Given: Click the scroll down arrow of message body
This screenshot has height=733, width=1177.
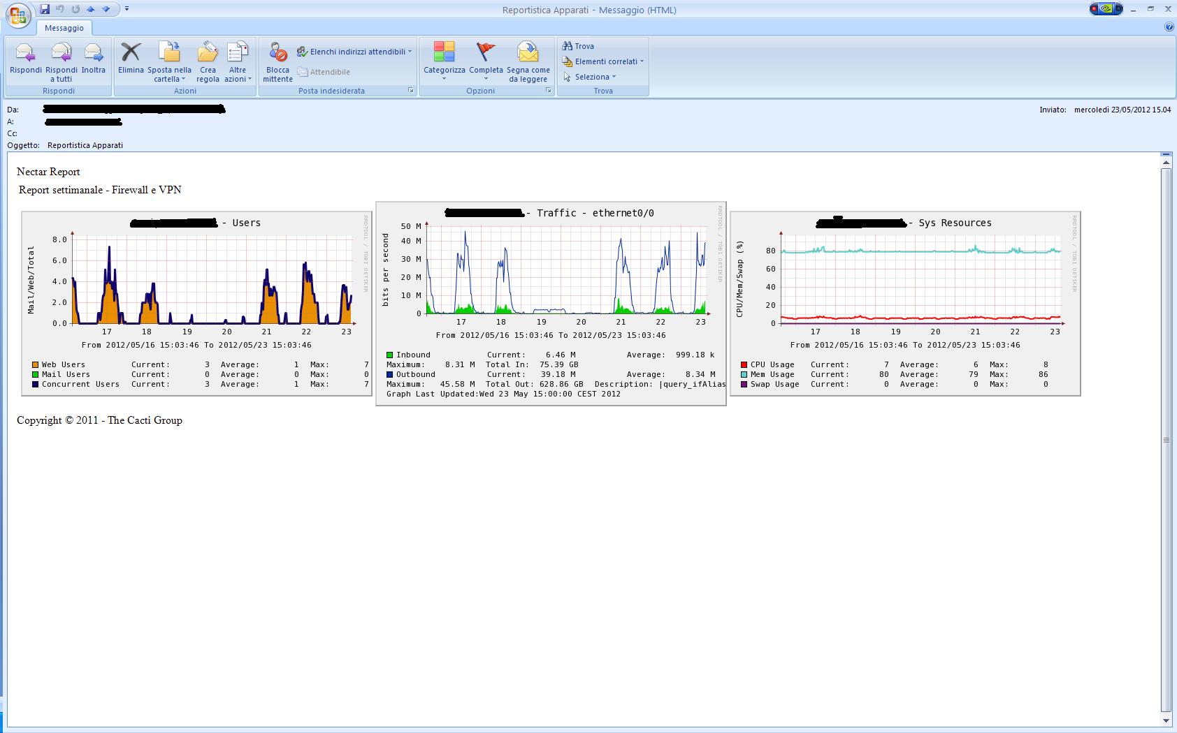Looking at the screenshot, I should pos(1166,720).
